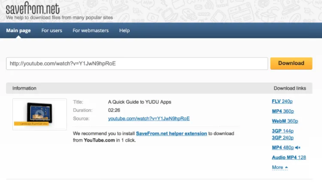Focus the YouTube URL input field

[x=137, y=63]
